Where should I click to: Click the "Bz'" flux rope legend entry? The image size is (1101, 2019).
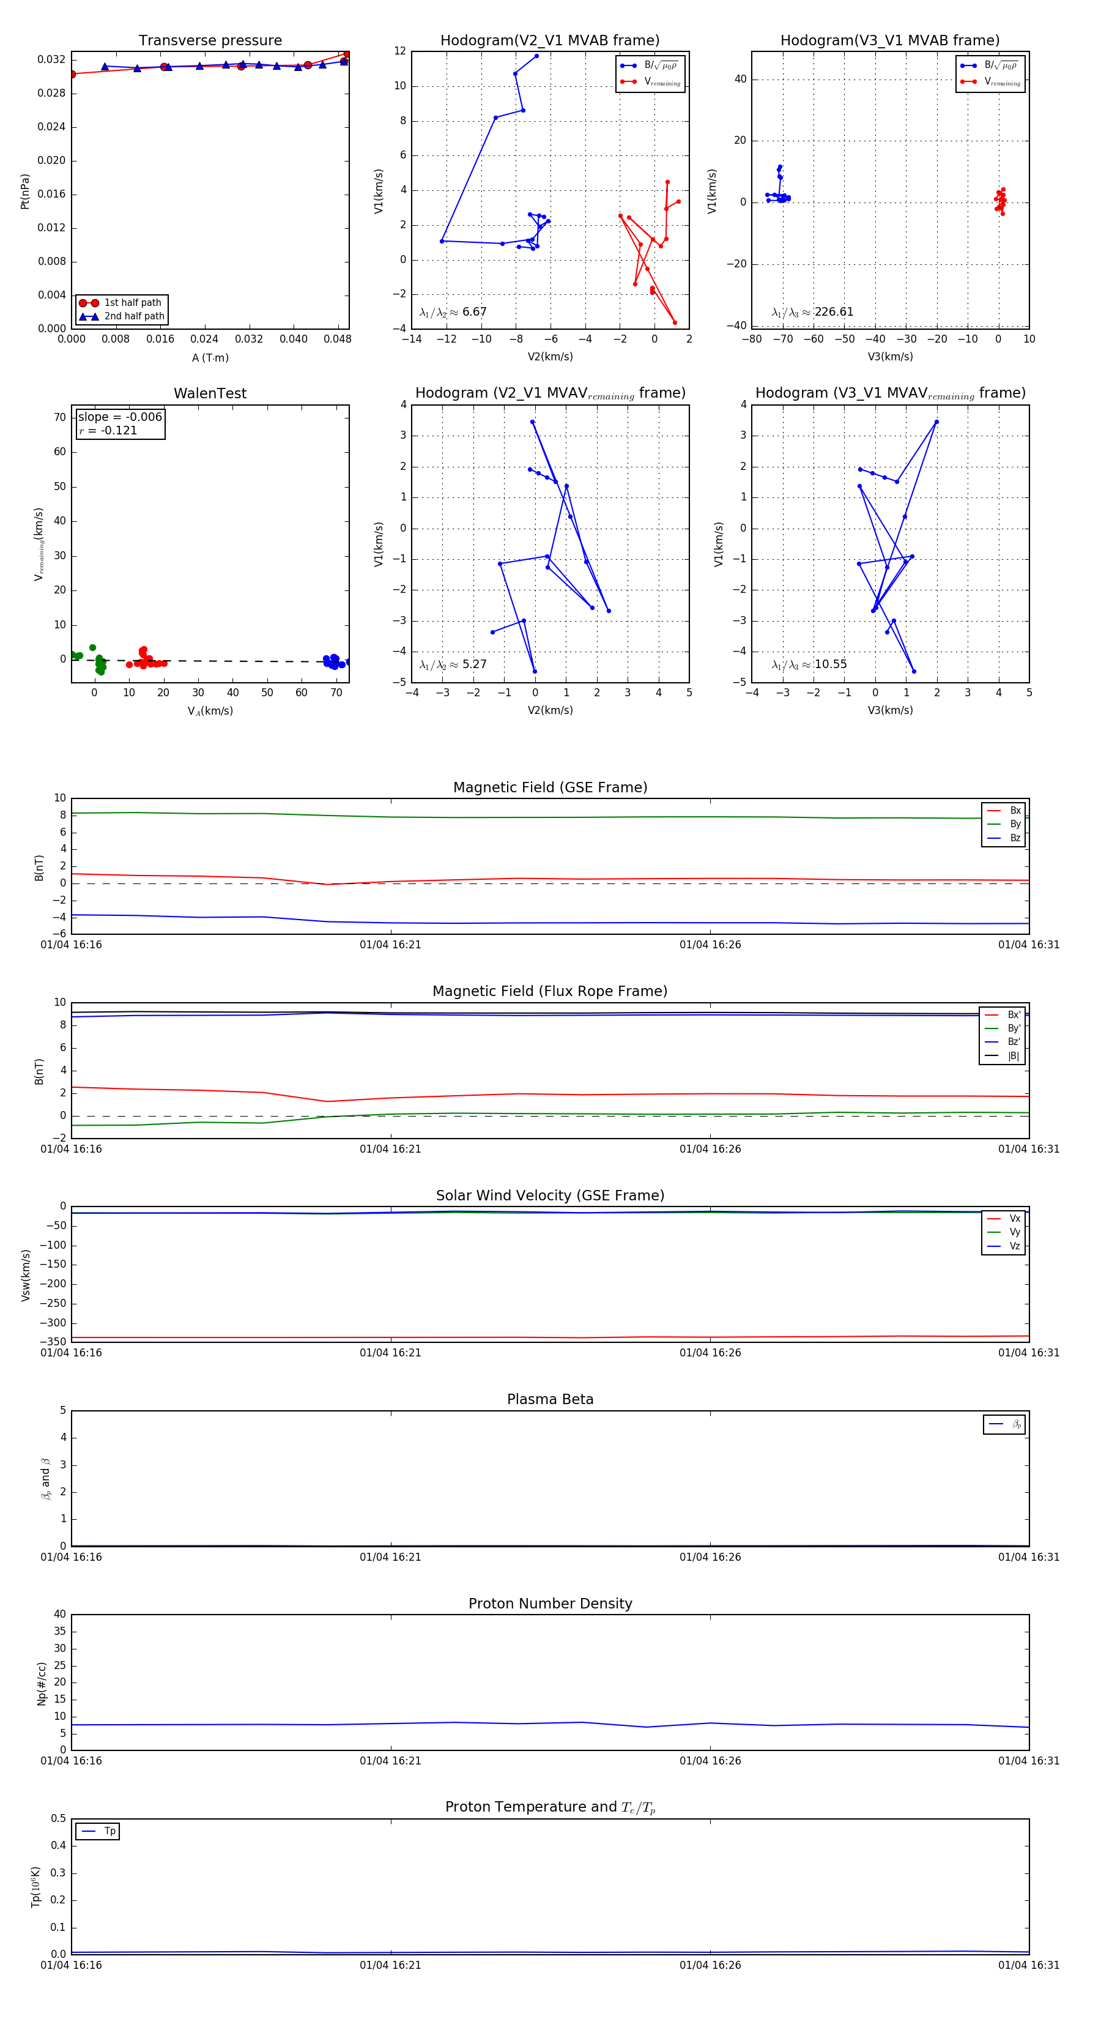[1003, 1043]
